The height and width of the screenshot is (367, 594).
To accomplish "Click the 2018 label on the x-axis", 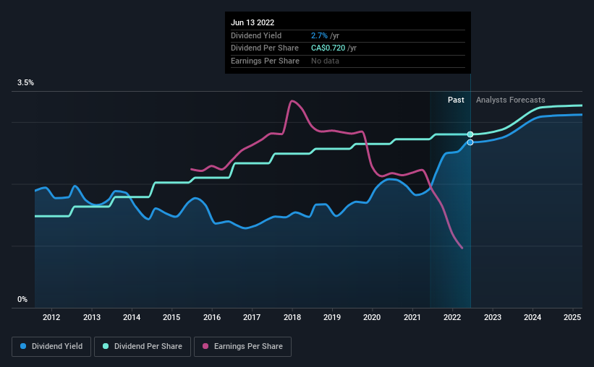I will pyautogui.click(x=292, y=317).
